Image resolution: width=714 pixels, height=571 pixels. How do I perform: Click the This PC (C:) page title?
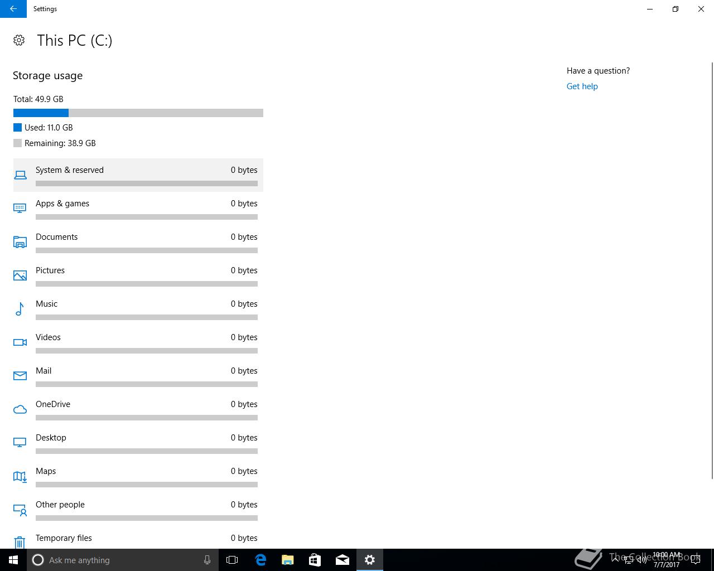pyautogui.click(x=75, y=40)
